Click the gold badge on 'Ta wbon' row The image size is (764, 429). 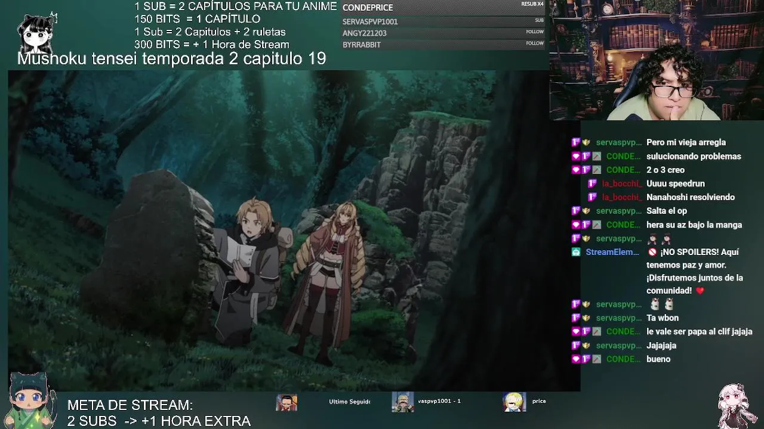point(586,318)
